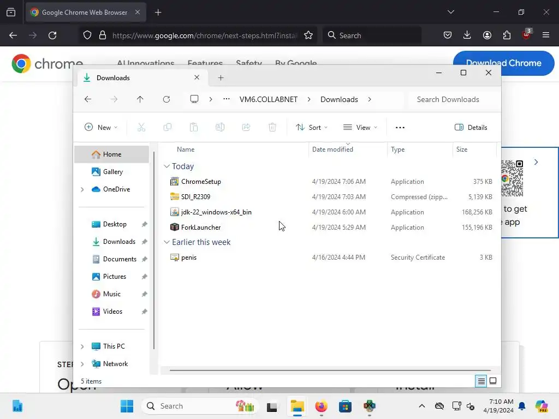Open the list all tabs dropdown in browser

[450, 12]
